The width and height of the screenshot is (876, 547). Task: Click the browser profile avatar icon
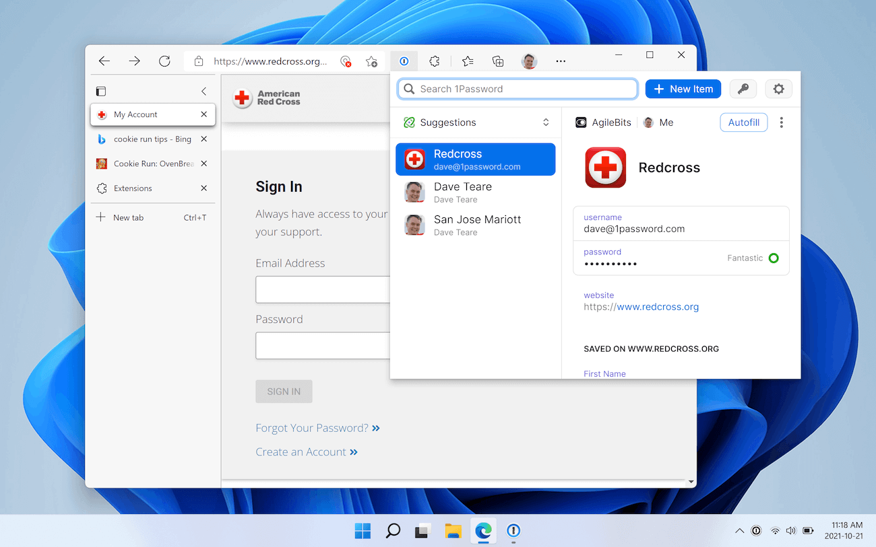tap(530, 61)
